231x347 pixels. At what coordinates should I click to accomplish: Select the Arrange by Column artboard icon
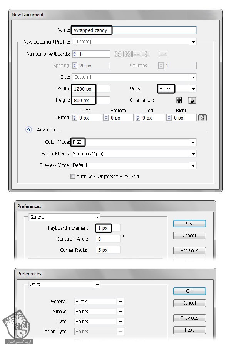(x=146, y=54)
